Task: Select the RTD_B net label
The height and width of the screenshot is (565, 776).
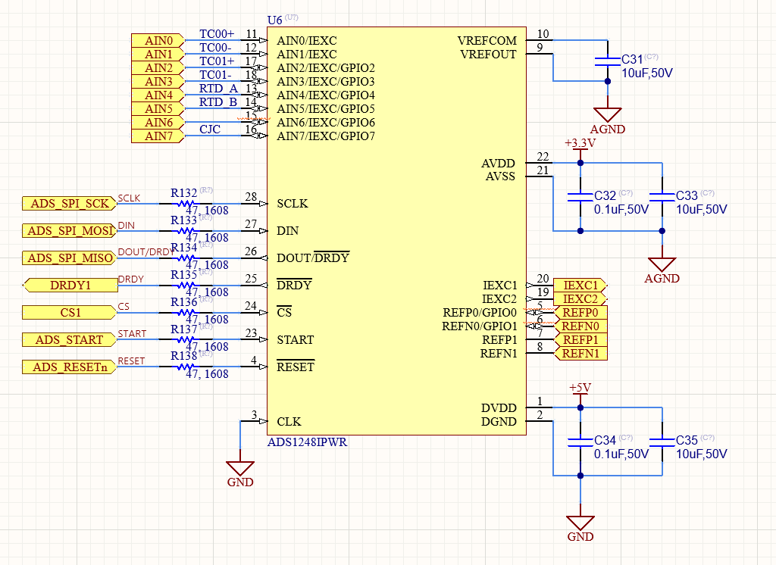Action: tap(218, 102)
